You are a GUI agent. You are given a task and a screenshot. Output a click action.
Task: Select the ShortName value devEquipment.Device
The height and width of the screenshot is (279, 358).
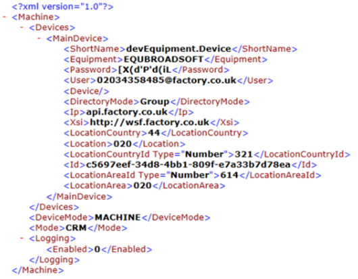tap(178, 49)
